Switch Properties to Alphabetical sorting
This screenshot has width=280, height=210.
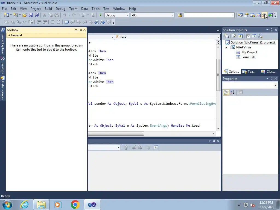232,92
